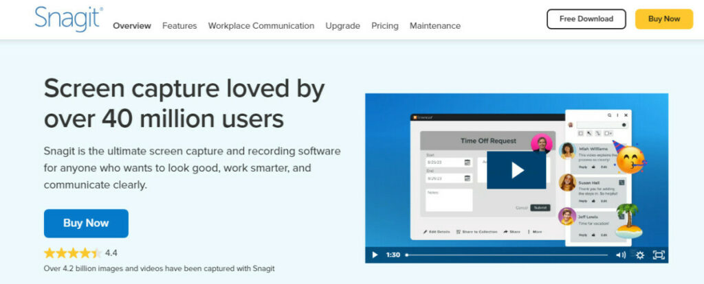Click 'Over 4.2 billion images' text
The width and height of the screenshot is (704, 284).
click(159, 269)
